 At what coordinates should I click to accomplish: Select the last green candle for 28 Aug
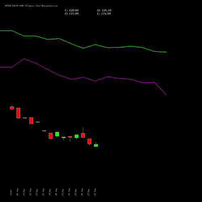click(x=96, y=145)
